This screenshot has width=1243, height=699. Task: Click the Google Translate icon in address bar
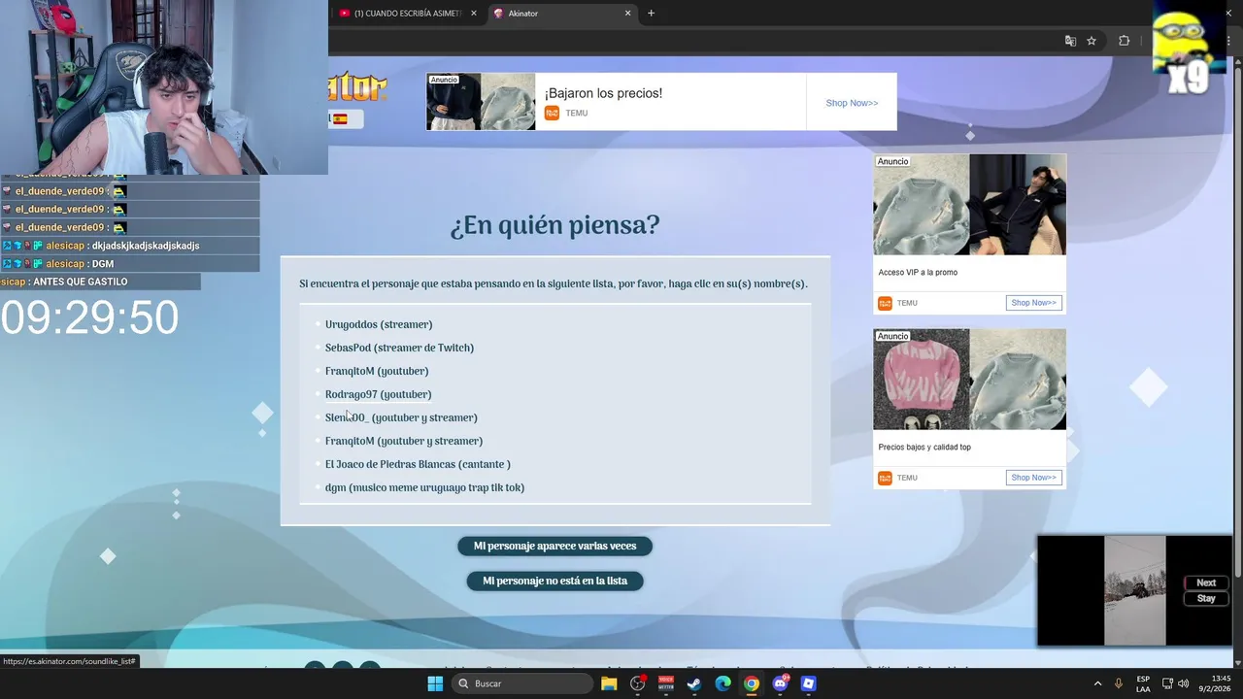[x=1070, y=41]
